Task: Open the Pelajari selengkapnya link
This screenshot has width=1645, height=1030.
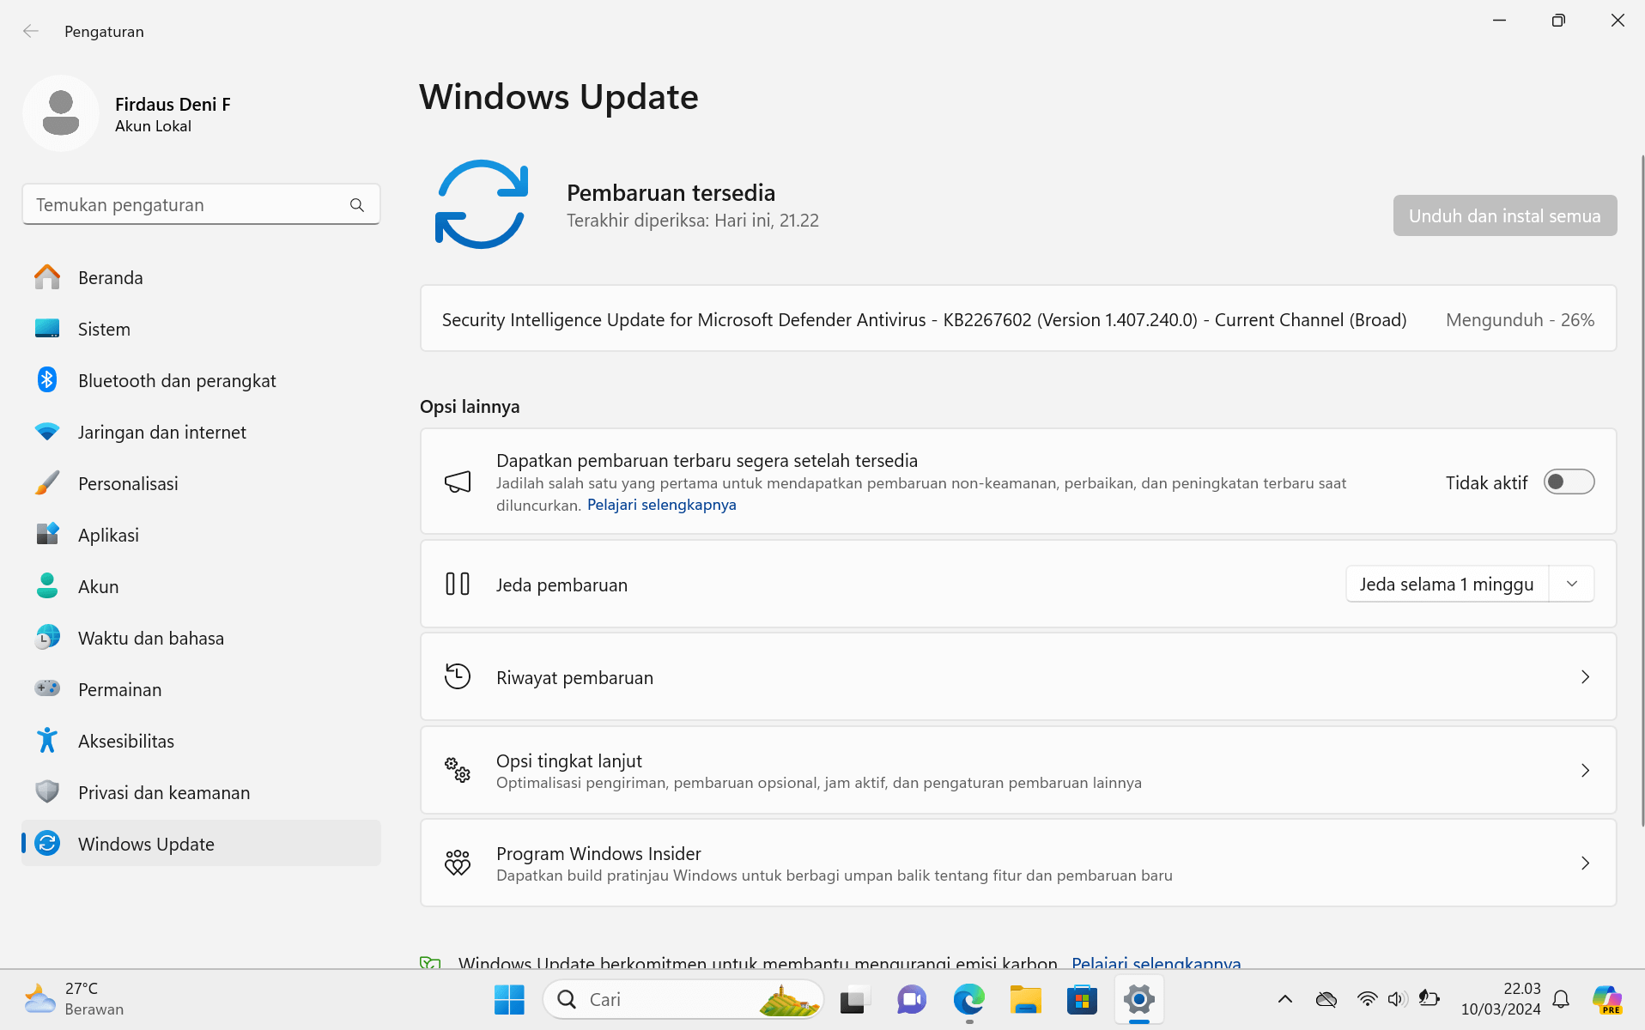Action: click(661, 505)
